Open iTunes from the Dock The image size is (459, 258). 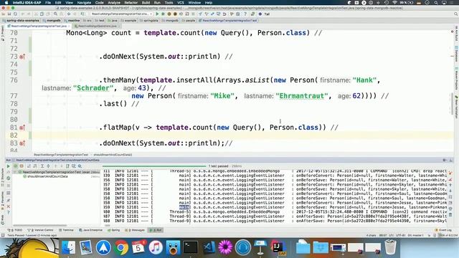coord(156,247)
